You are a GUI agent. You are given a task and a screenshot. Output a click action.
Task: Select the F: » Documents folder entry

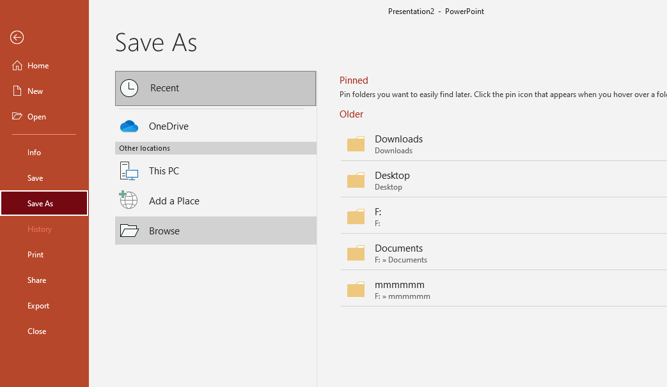point(399,253)
